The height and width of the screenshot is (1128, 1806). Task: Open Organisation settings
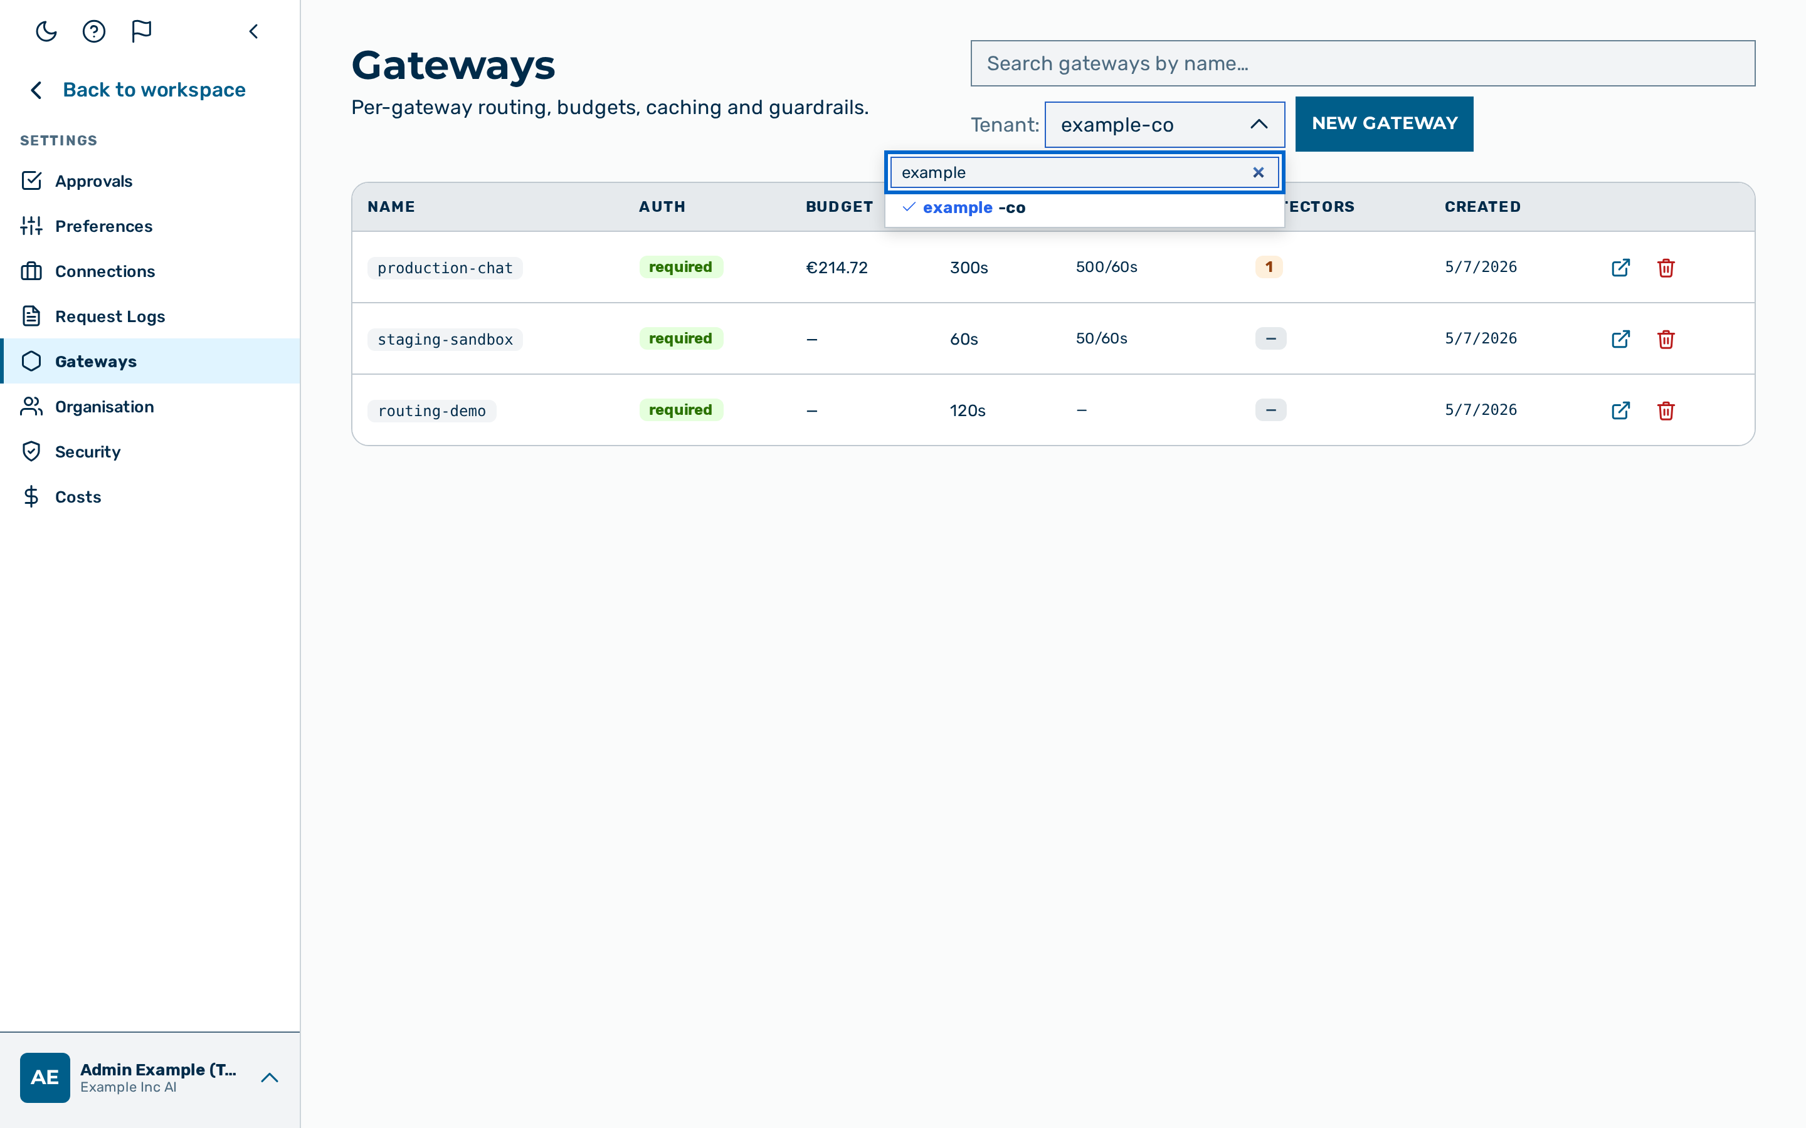point(150,407)
